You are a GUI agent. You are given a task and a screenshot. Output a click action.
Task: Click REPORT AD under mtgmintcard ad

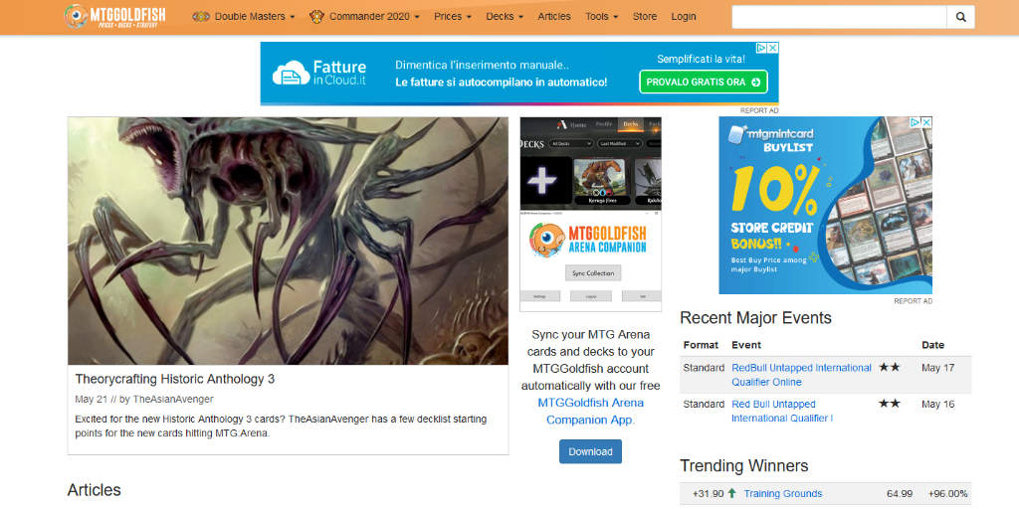point(914,301)
